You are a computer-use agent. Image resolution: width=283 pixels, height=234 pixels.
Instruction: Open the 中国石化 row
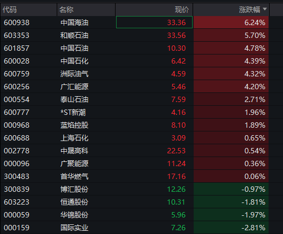(74, 61)
